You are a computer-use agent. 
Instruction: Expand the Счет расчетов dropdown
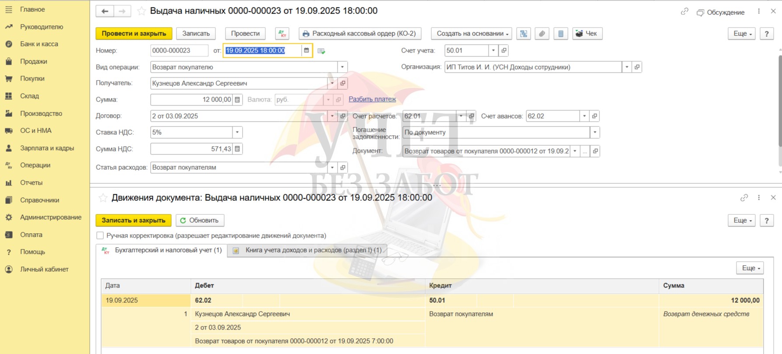(461, 116)
